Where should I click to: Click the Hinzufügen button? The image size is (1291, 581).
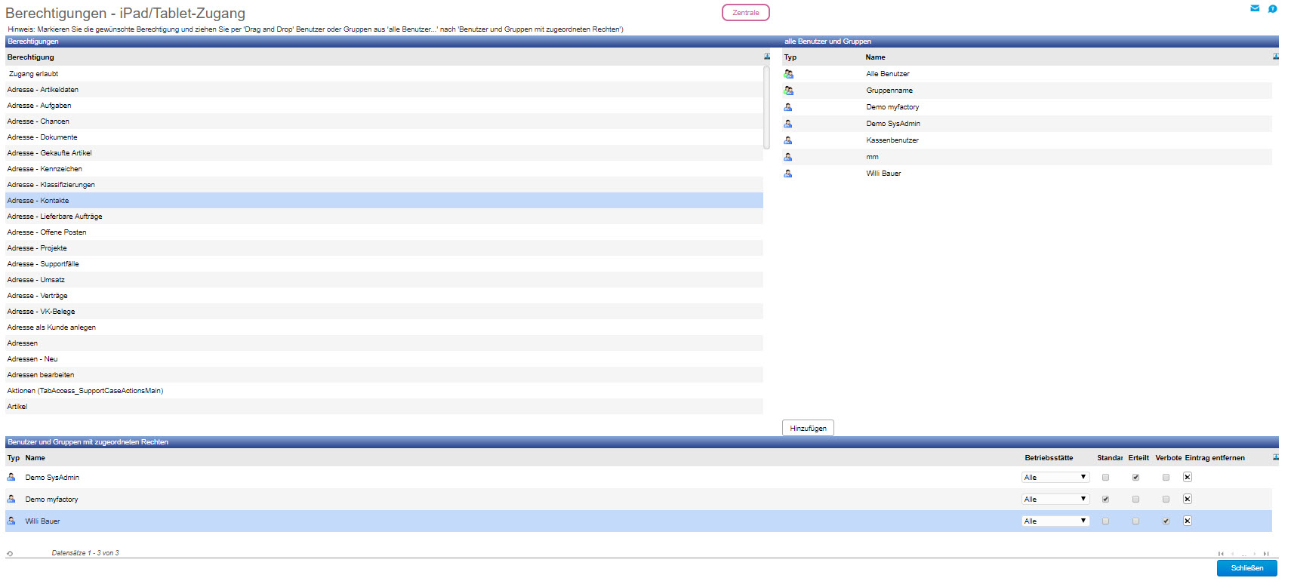click(x=808, y=428)
